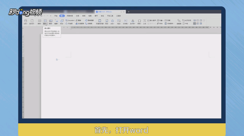Image resolution: width=244 pixels, height=136 pixels.
Task: Click Undo in the quick access toolbar
Action: click(x=44, y=16)
